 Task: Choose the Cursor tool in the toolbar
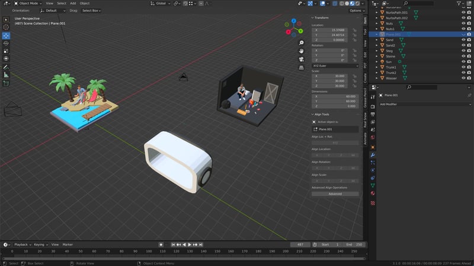click(x=7, y=27)
